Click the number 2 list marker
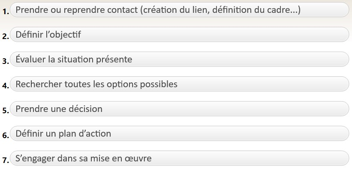The height and width of the screenshot is (169, 352). tap(6, 36)
